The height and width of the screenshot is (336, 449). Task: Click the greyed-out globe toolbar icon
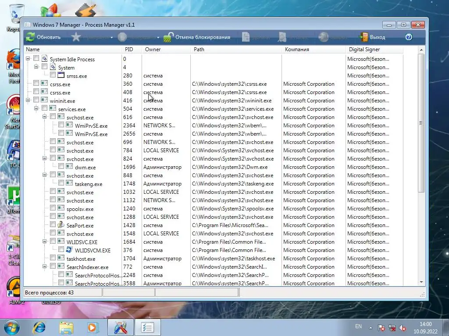pos(323,37)
